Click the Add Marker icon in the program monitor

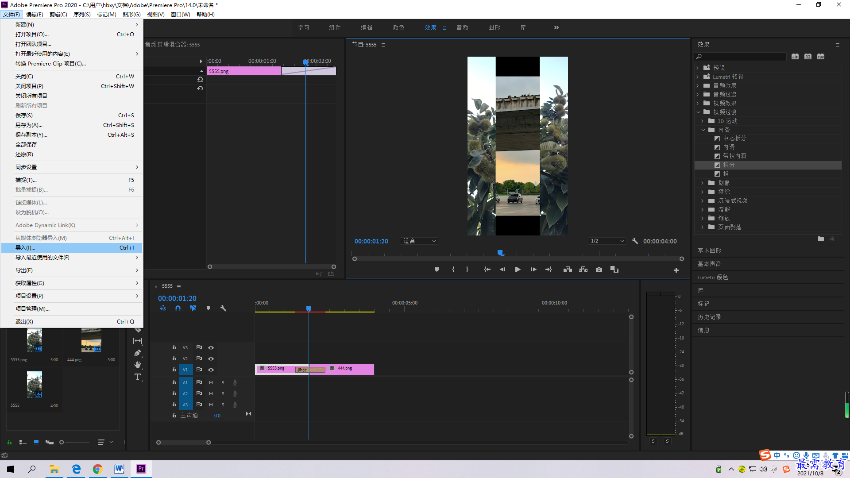click(437, 270)
